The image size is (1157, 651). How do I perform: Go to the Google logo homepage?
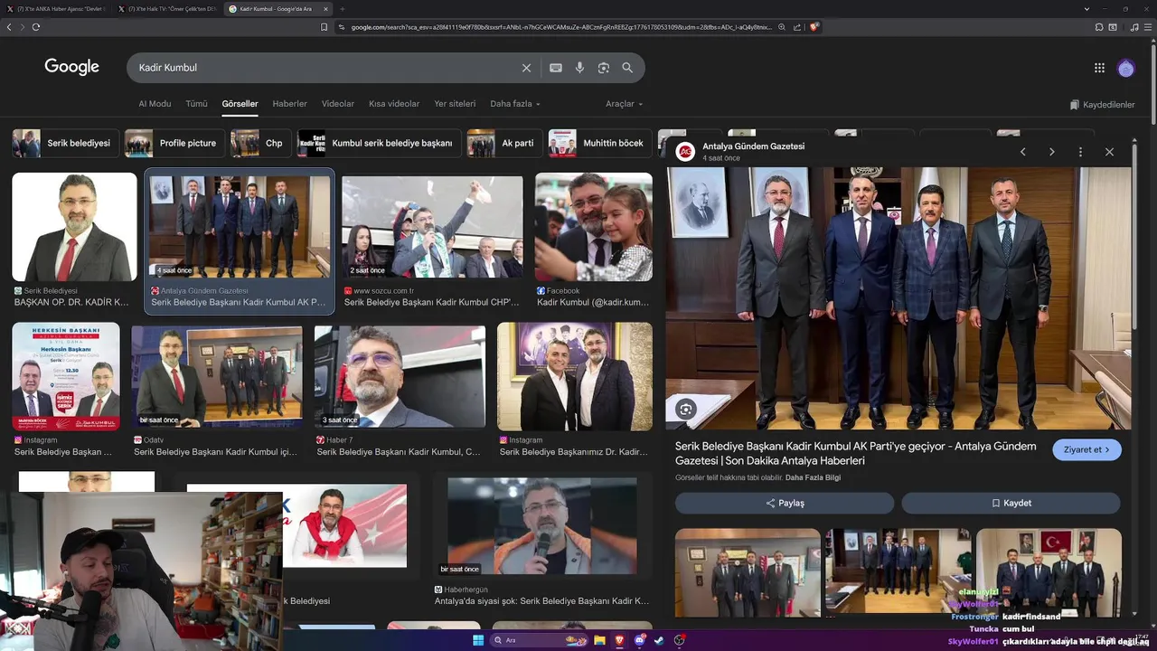[x=71, y=67]
